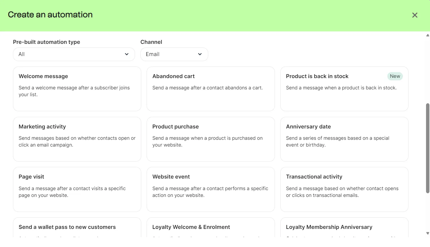Select the Website event automation
430x247 pixels.
[211, 189]
